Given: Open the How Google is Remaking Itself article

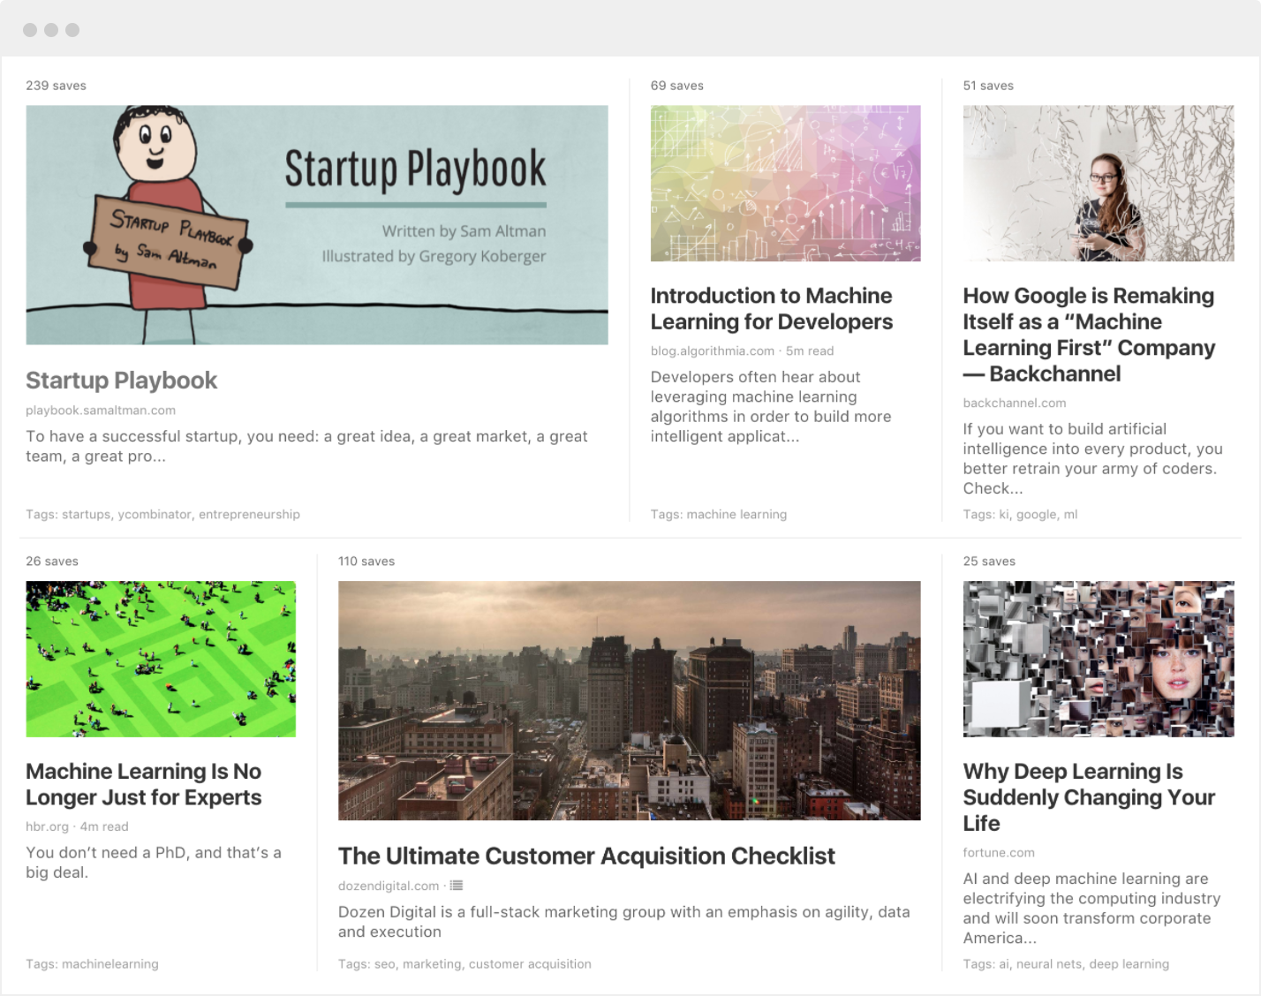Looking at the screenshot, I should [x=1090, y=335].
